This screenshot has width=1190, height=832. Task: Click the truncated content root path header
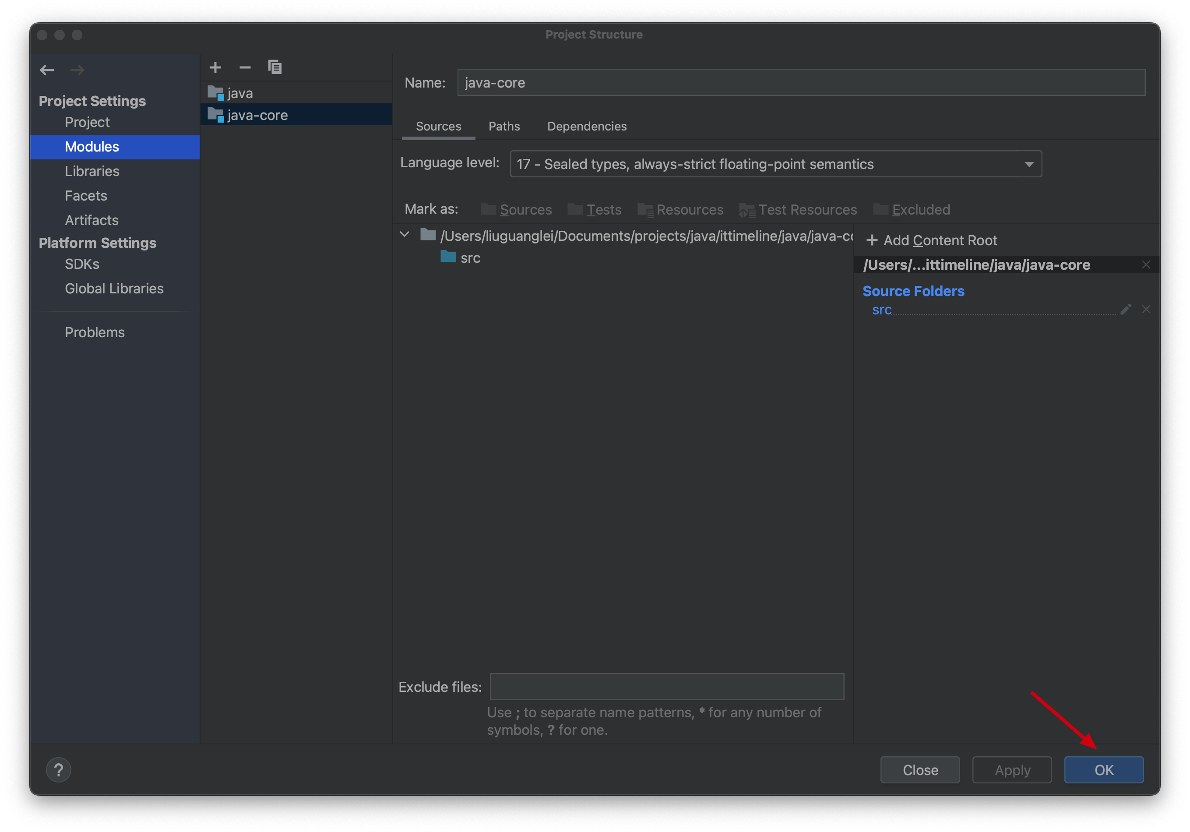[x=976, y=265]
